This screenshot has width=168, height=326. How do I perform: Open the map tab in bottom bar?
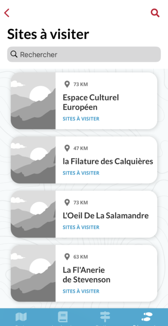[21, 317]
